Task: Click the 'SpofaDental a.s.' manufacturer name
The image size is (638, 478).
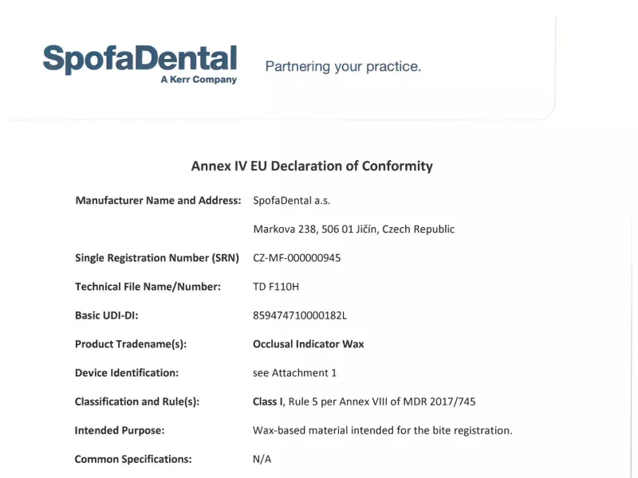Action: (291, 200)
